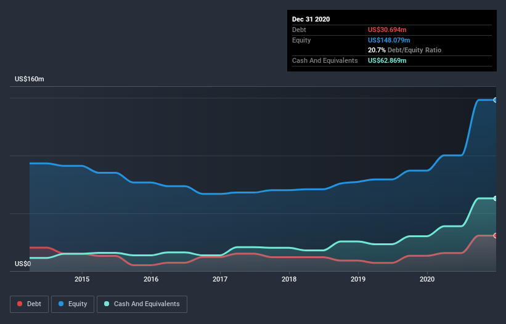The image size is (506, 324).
Task: Click the US$148.079m equity value in tooltip
Action: (x=389, y=40)
